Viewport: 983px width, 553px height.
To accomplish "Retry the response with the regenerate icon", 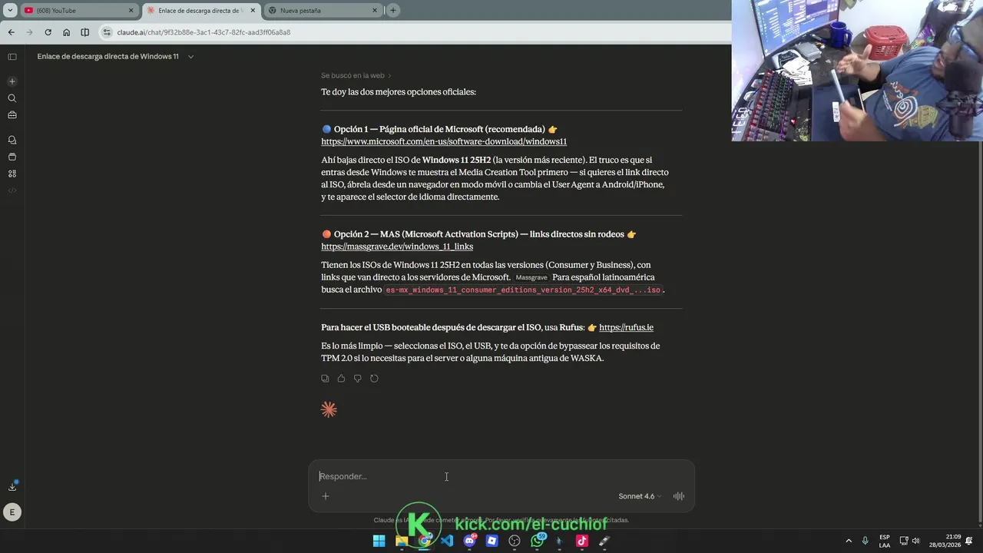I will pos(374,379).
